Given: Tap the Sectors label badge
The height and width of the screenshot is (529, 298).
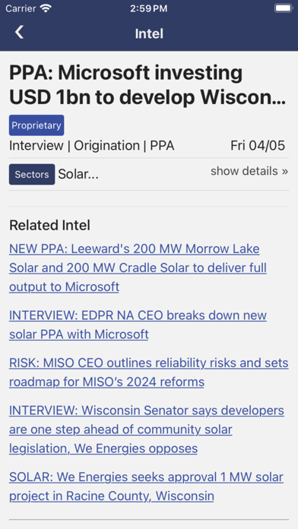Looking at the screenshot, I should tap(32, 174).
